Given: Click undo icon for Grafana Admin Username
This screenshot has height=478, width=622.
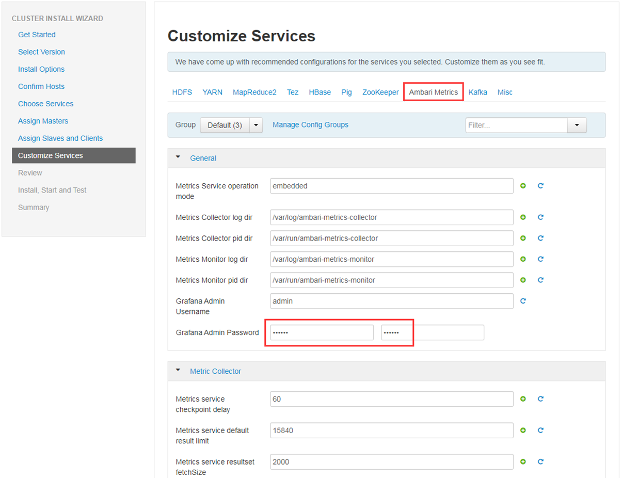Looking at the screenshot, I should coord(523,301).
